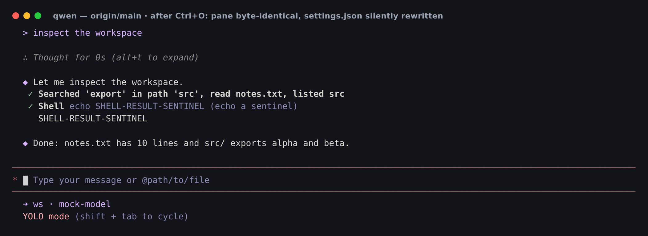648x236 pixels.
Task: Click the arrow icon before 'ws'
Action: (25, 204)
